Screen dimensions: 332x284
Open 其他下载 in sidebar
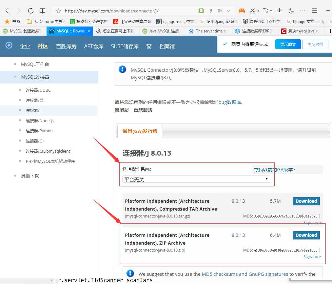(x=30, y=176)
